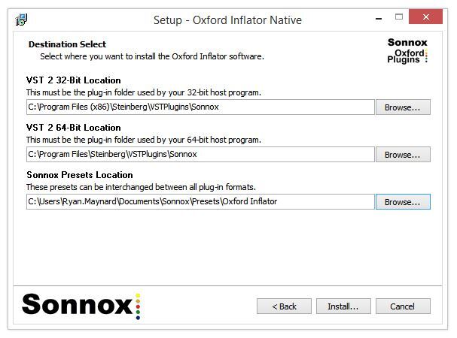Minimize the setup window
Screen dimensions: 457x338
coord(379,18)
